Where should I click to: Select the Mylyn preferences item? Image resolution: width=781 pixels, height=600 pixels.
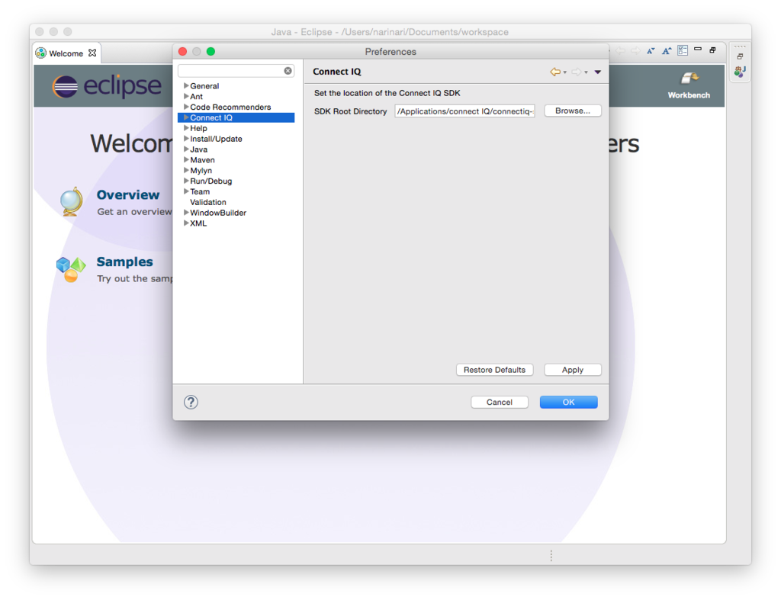[x=201, y=170]
